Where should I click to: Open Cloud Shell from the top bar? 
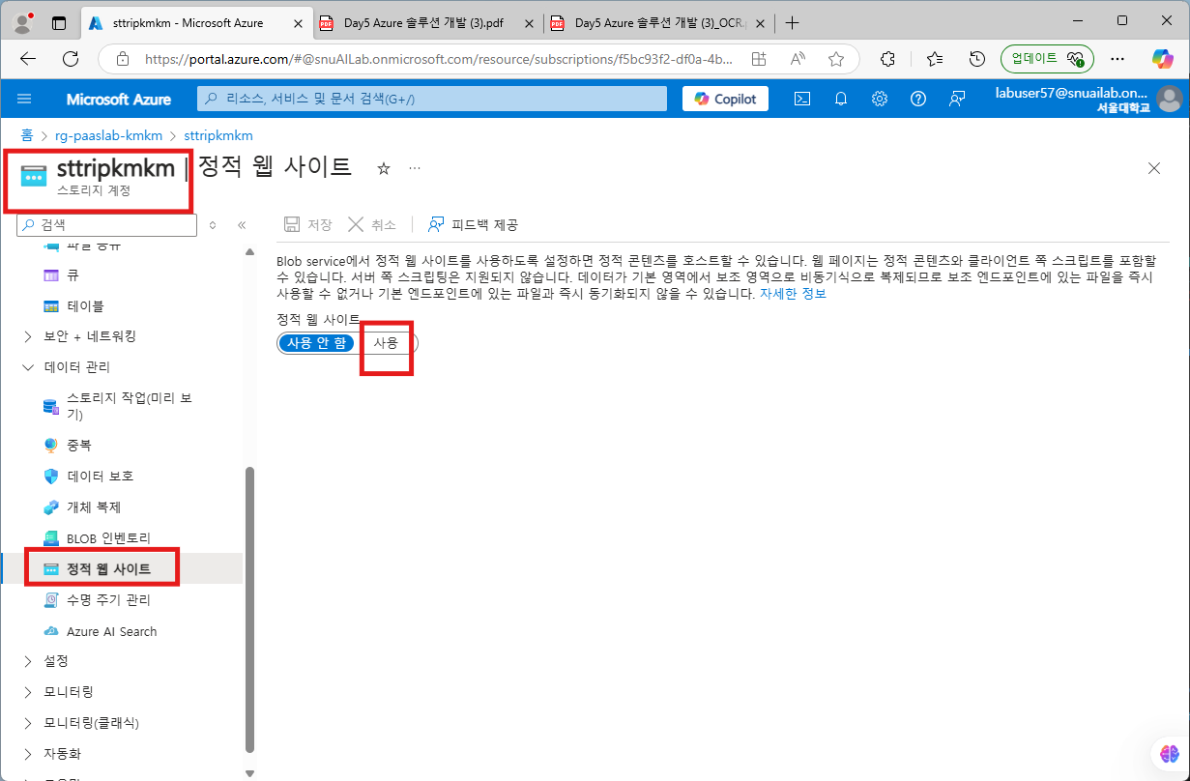801,99
